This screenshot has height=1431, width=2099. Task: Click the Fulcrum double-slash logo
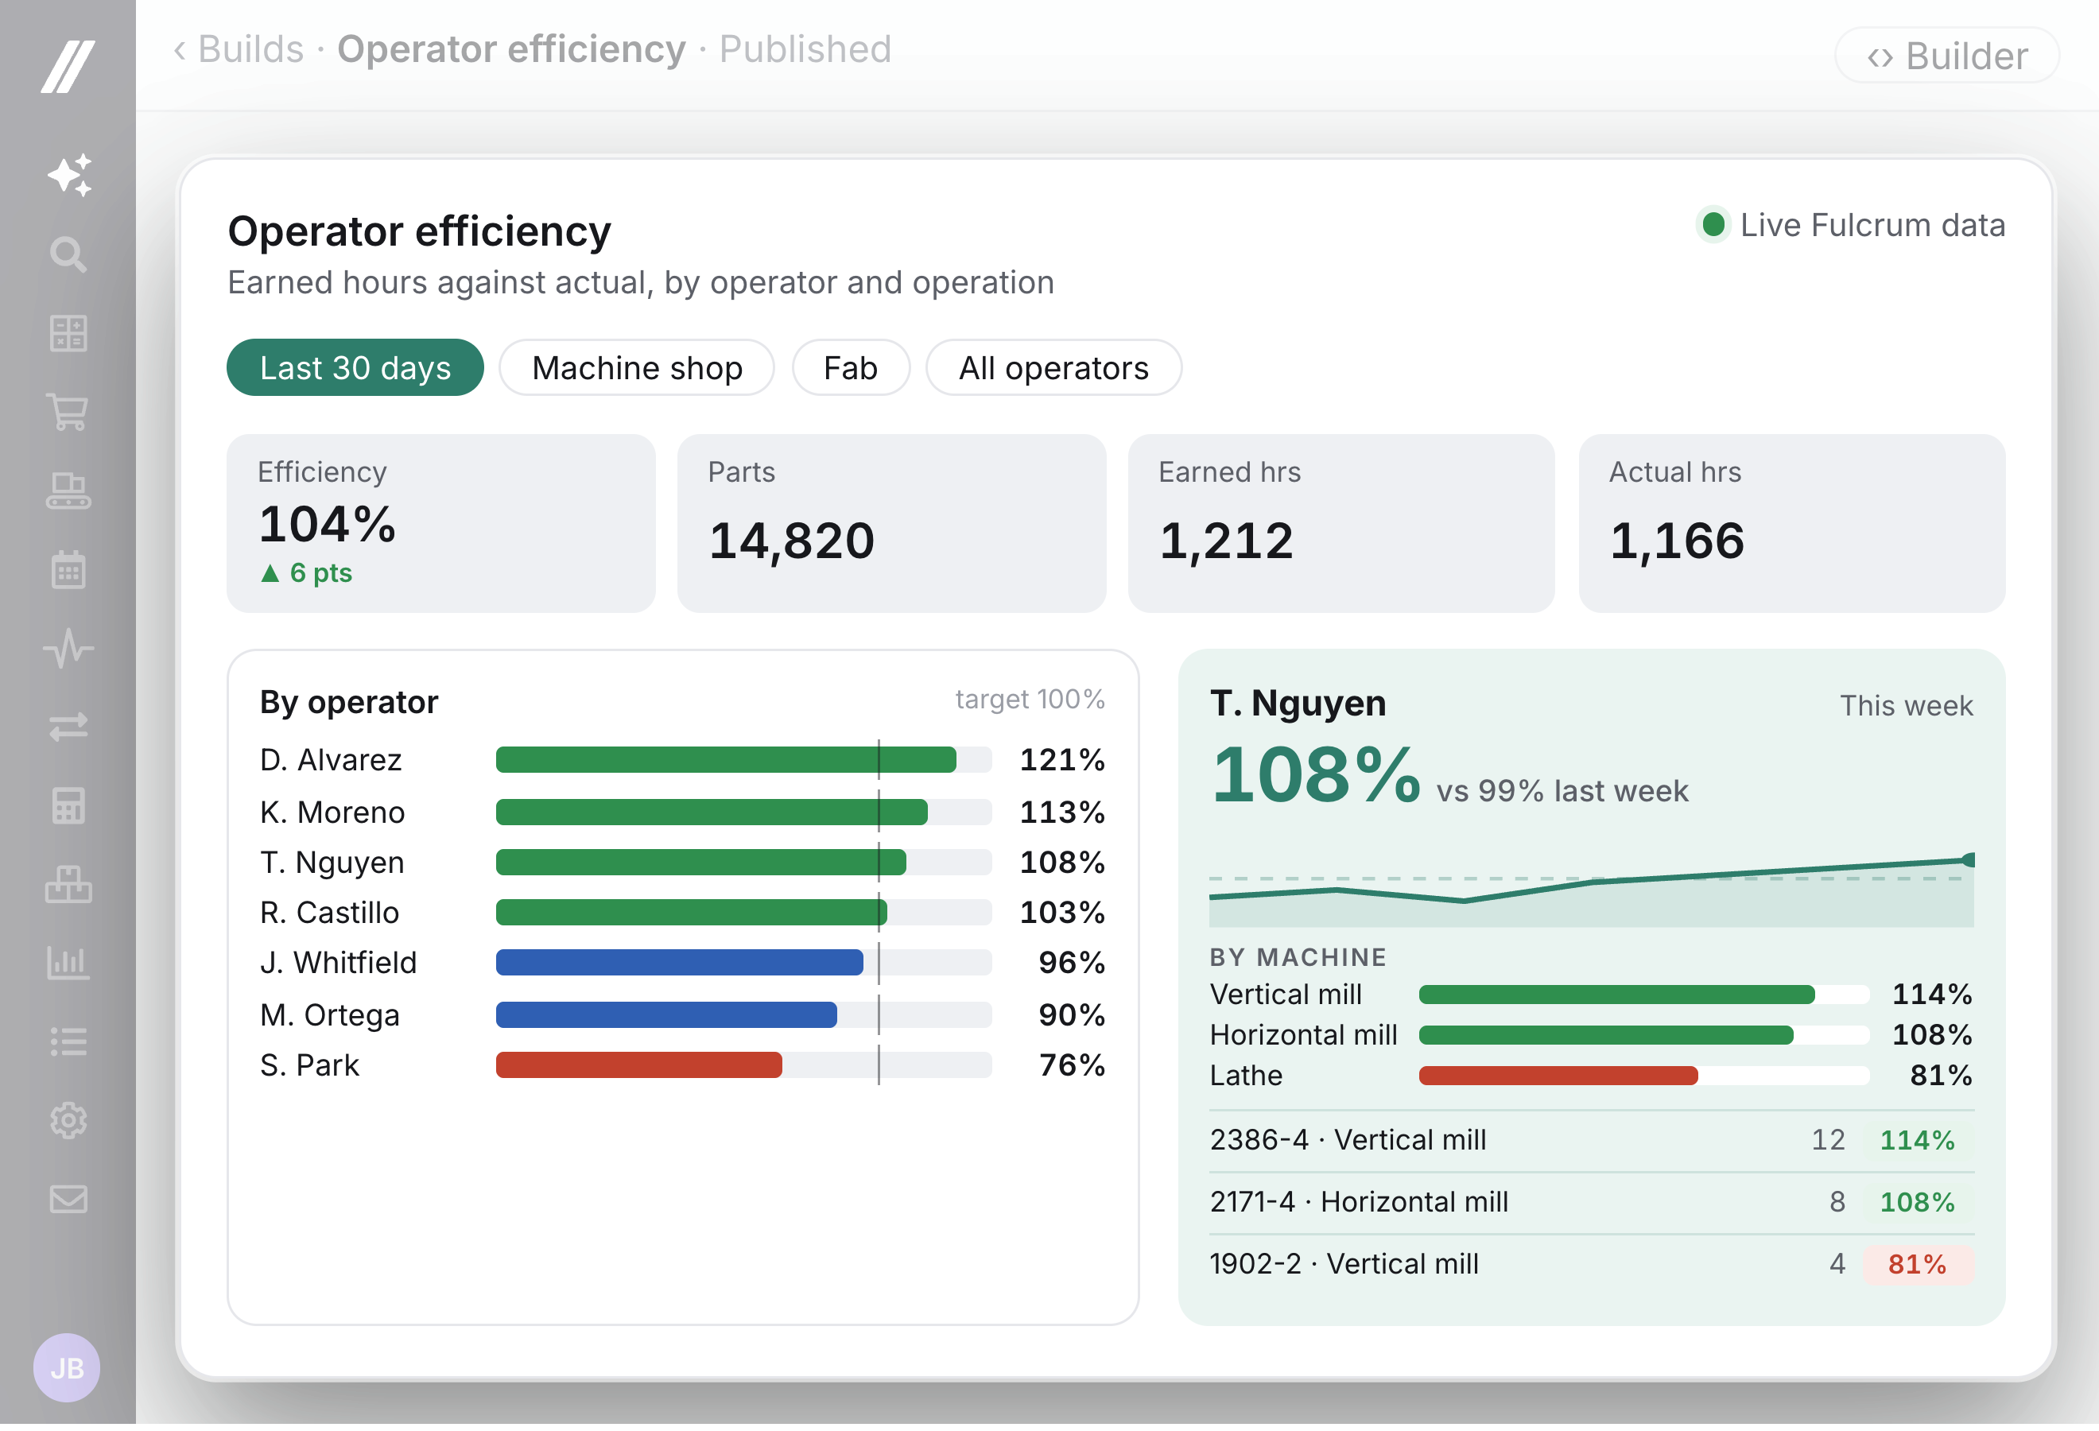pyautogui.click(x=68, y=66)
